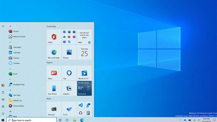The width and height of the screenshot is (217, 122).
Task: Open the Thursday 25 calendar tile
Action: click(84, 52)
